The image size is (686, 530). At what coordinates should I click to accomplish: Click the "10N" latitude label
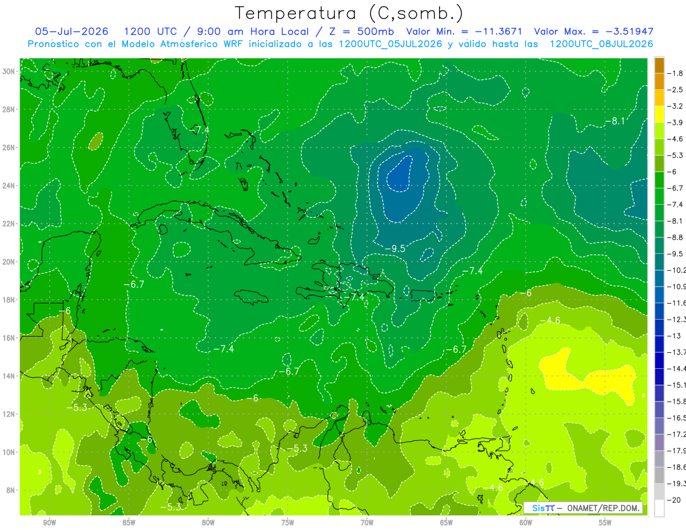point(9,452)
